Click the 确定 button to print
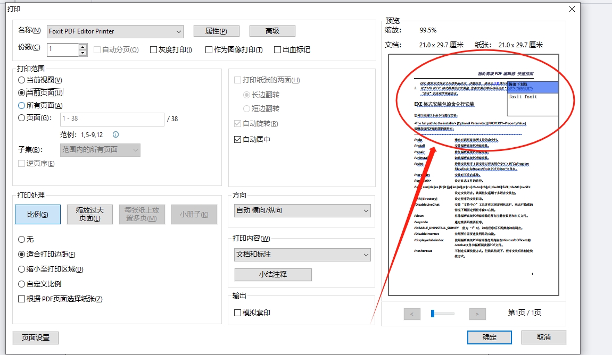This screenshot has height=355, width=612. tap(489, 337)
